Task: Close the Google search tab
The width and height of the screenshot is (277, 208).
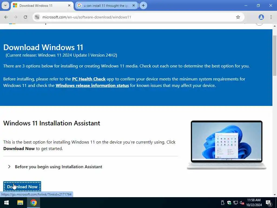Action: pos(134,6)
